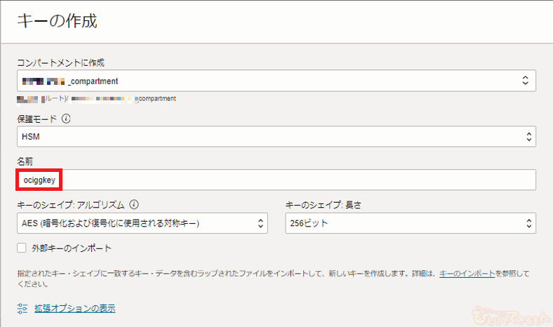553x327 pixels.
Task: Open the info icon next to キーのシェイプ: アルゴリズム
Action: point(134,205)
